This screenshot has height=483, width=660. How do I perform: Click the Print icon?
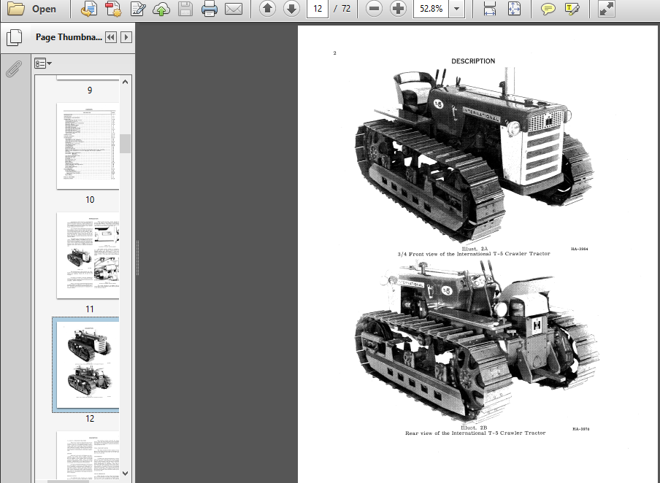click(x=210, y=9)
